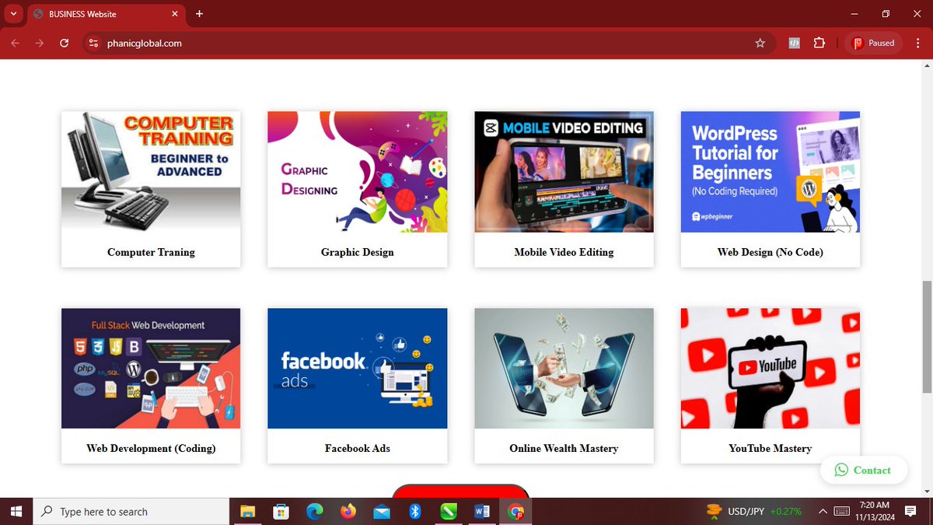Open the notification center icon

(x=910, y=512)
